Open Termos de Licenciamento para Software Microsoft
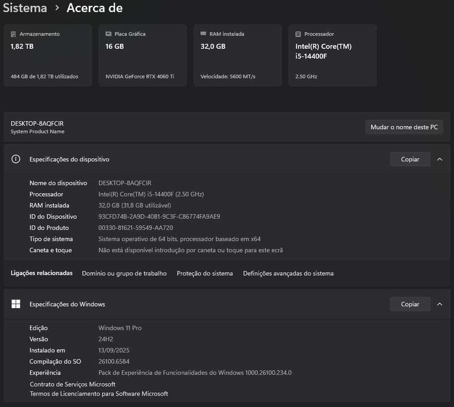The width and height of the screenshot is (454, 407). [x=99, y=394]
